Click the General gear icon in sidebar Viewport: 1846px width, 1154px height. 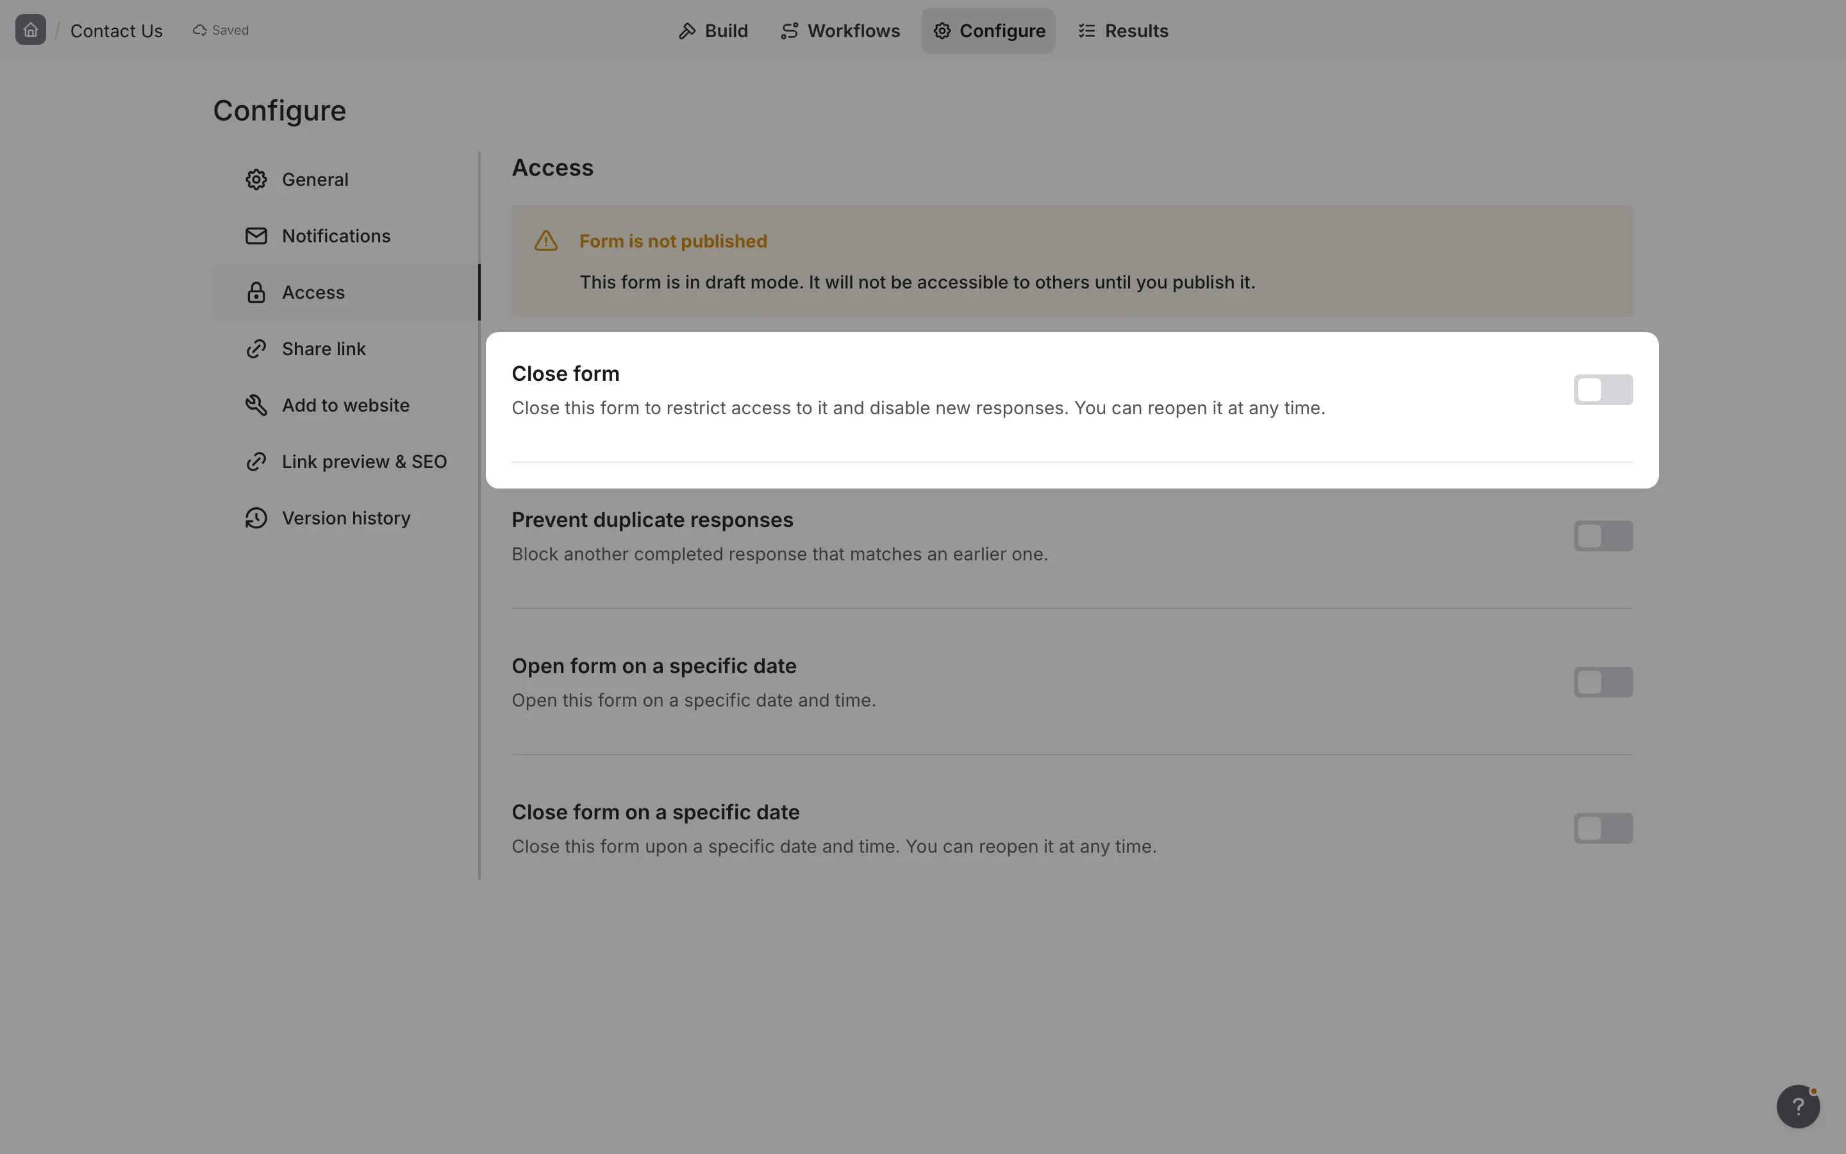click(256, 180)
